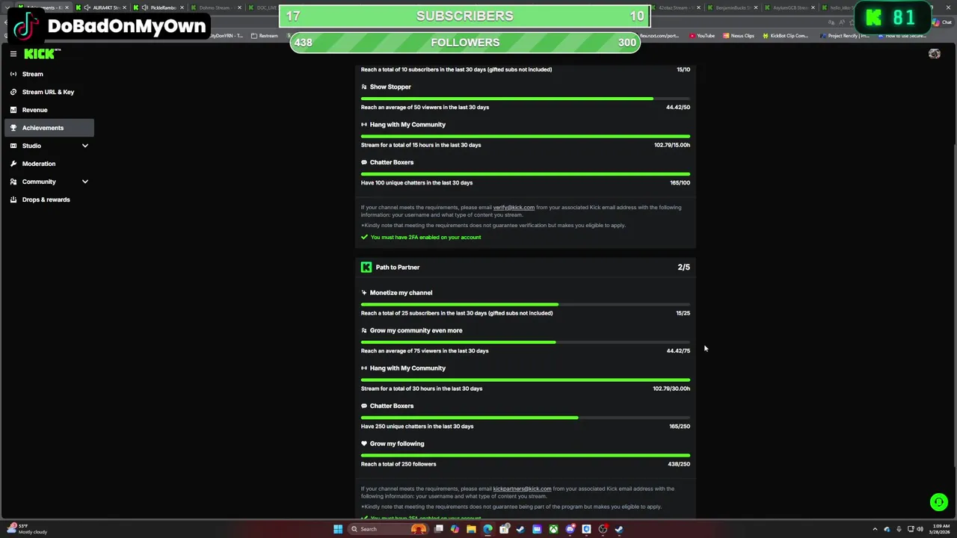Screen dimensions: 957x538
Task: Open OBS Studio from the taskbar
Action: (603, 529)
